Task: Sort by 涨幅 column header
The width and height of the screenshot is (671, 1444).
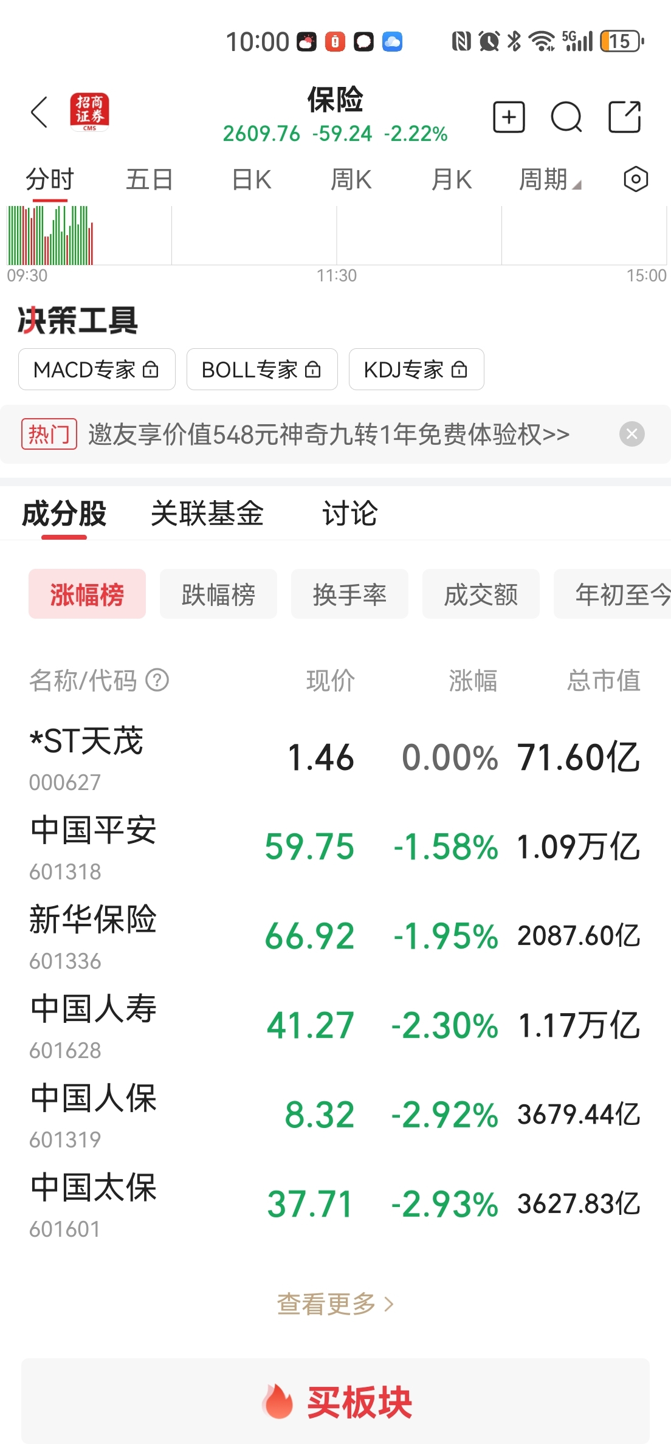Action: click(x=473, y=680)
